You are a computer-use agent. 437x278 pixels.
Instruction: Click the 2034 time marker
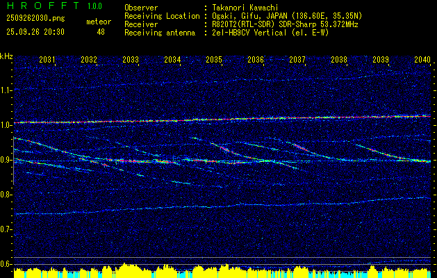point(172,60)
